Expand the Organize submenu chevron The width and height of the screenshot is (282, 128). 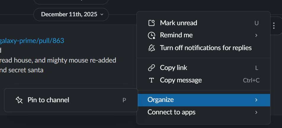pos(256,100)
